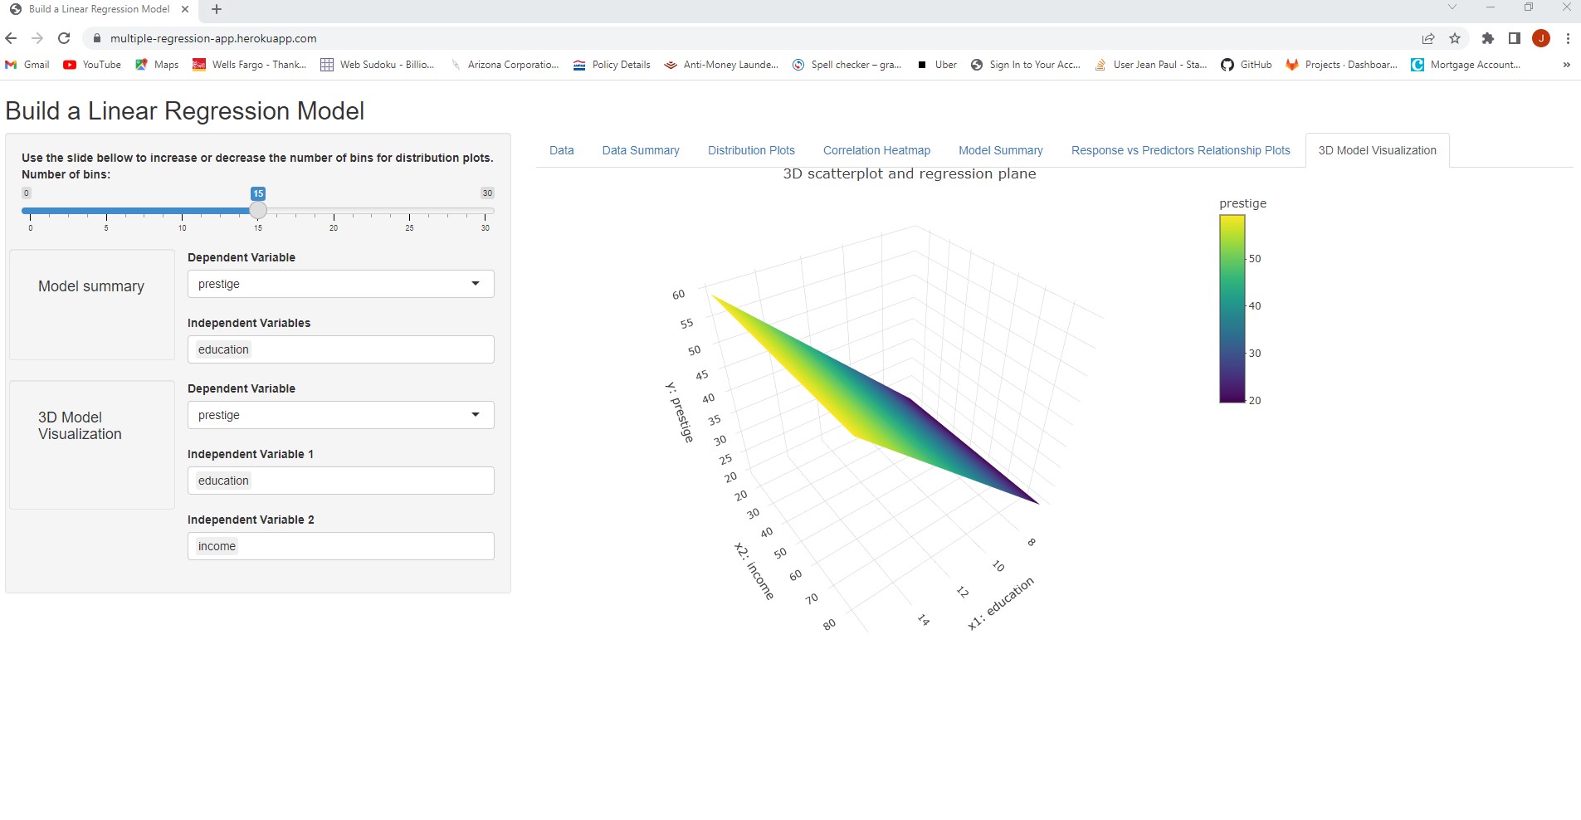The height and width of the screenshot is (820, 1581).
Task: Open the browser extensions puzzle icon
Action: coord(1488,38)
